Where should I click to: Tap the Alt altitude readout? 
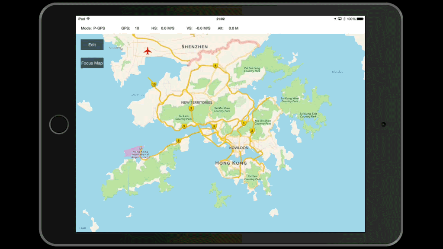[x=228, y=29]
